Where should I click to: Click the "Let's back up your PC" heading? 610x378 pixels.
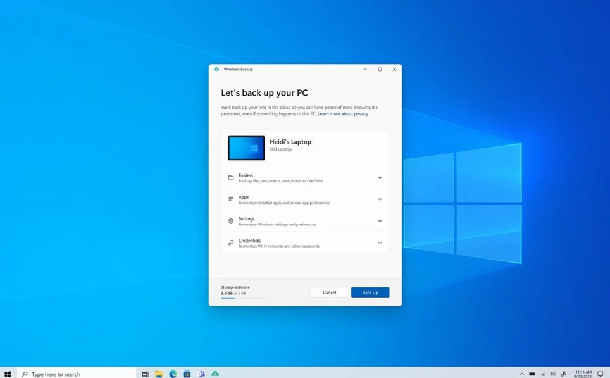tap(264, 92)
